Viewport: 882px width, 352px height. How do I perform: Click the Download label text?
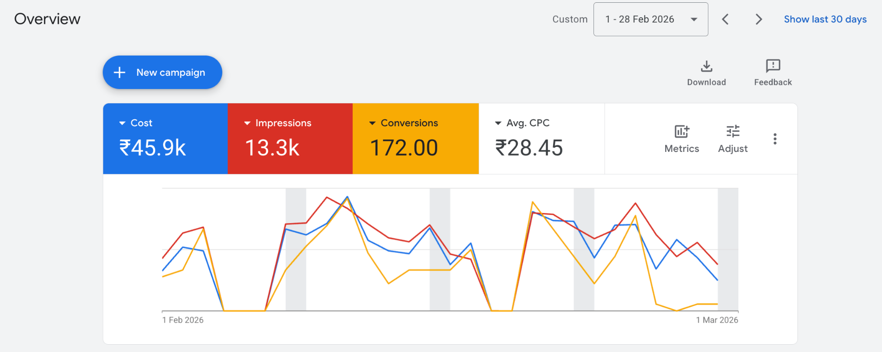707,82
